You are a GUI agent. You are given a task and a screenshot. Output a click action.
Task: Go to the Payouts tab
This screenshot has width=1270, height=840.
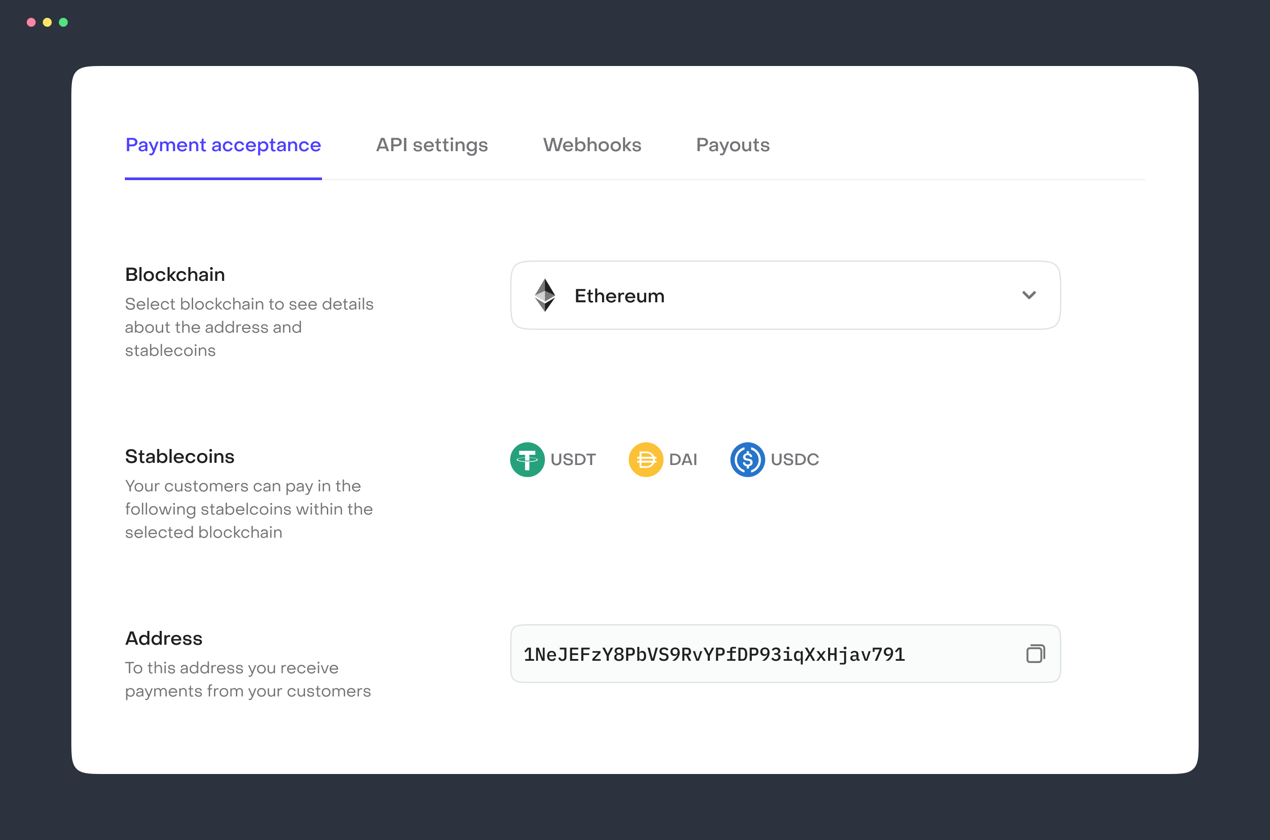(x=732, y=145)
